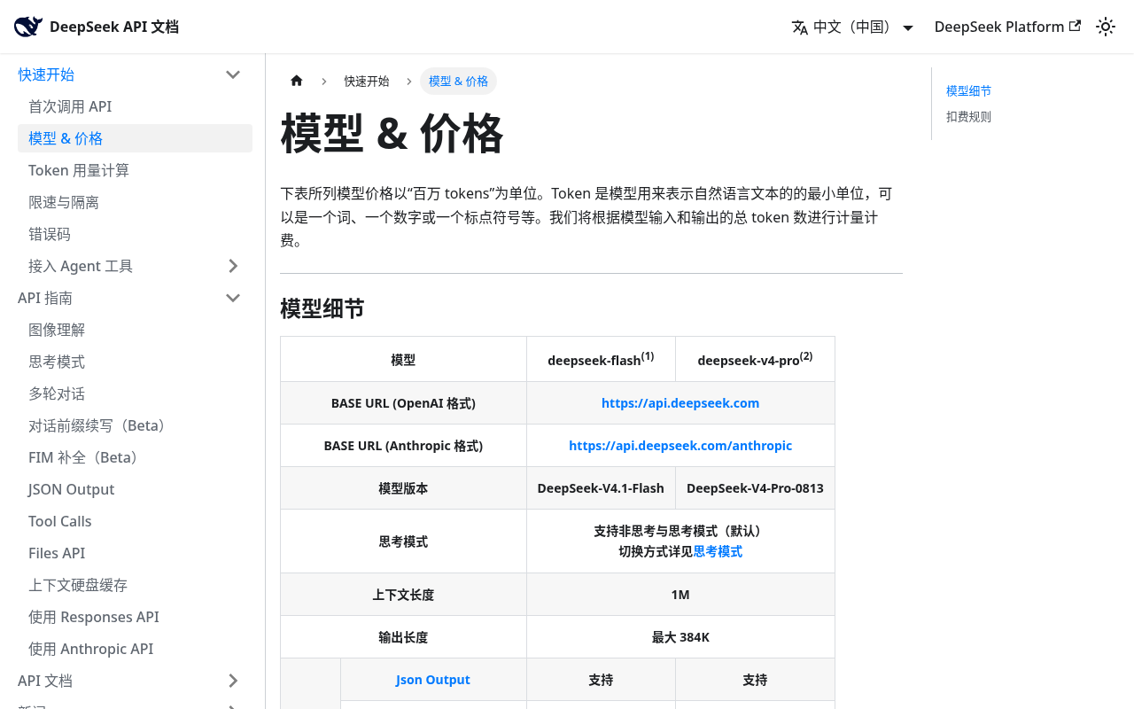Open the https://api.deepseek.com/anthropic link
Screen dimensions: 1134x709
[680, 446]
